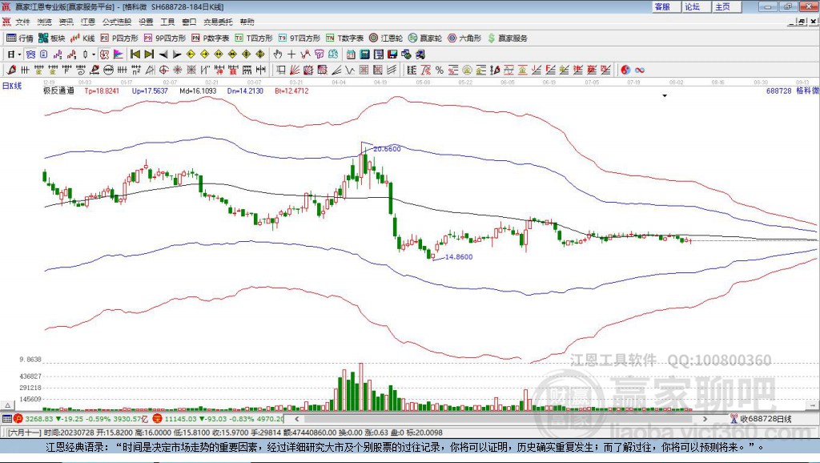Click the Gann fan lines icon
This screenshot has width=820, height=463.
tap(295, 70)
